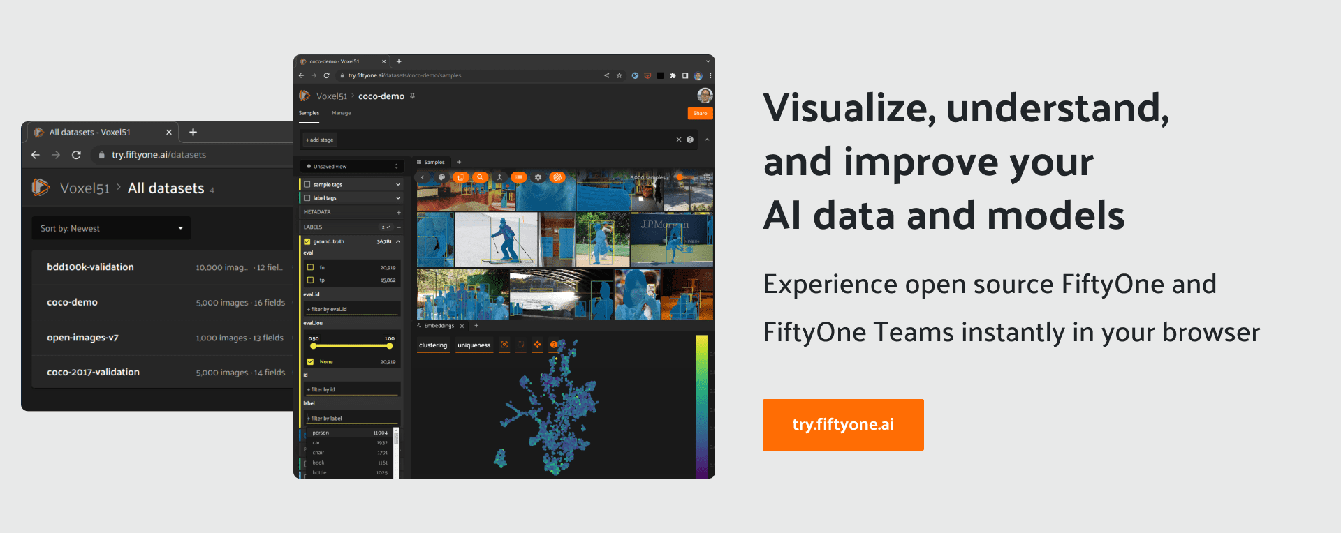Click share icon in coco-demo address bar

pos(606,75)
